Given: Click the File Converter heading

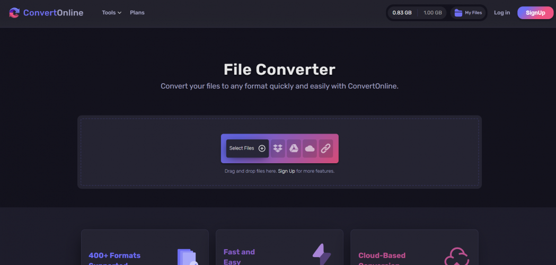Looking at the screenshot, I should (279, 69).
